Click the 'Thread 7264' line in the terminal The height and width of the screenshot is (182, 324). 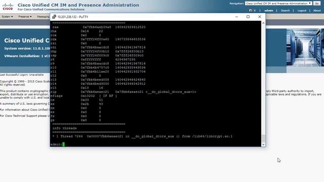[142, 136]
